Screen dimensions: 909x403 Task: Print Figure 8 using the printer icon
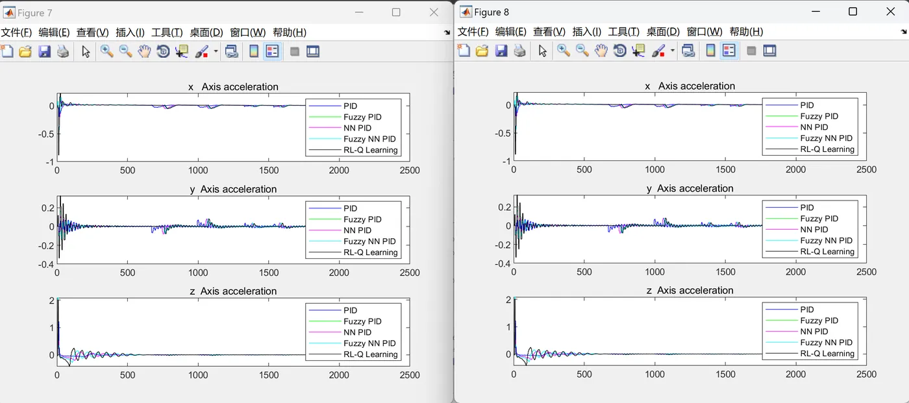pyautogui.click(x=519, y=51)
